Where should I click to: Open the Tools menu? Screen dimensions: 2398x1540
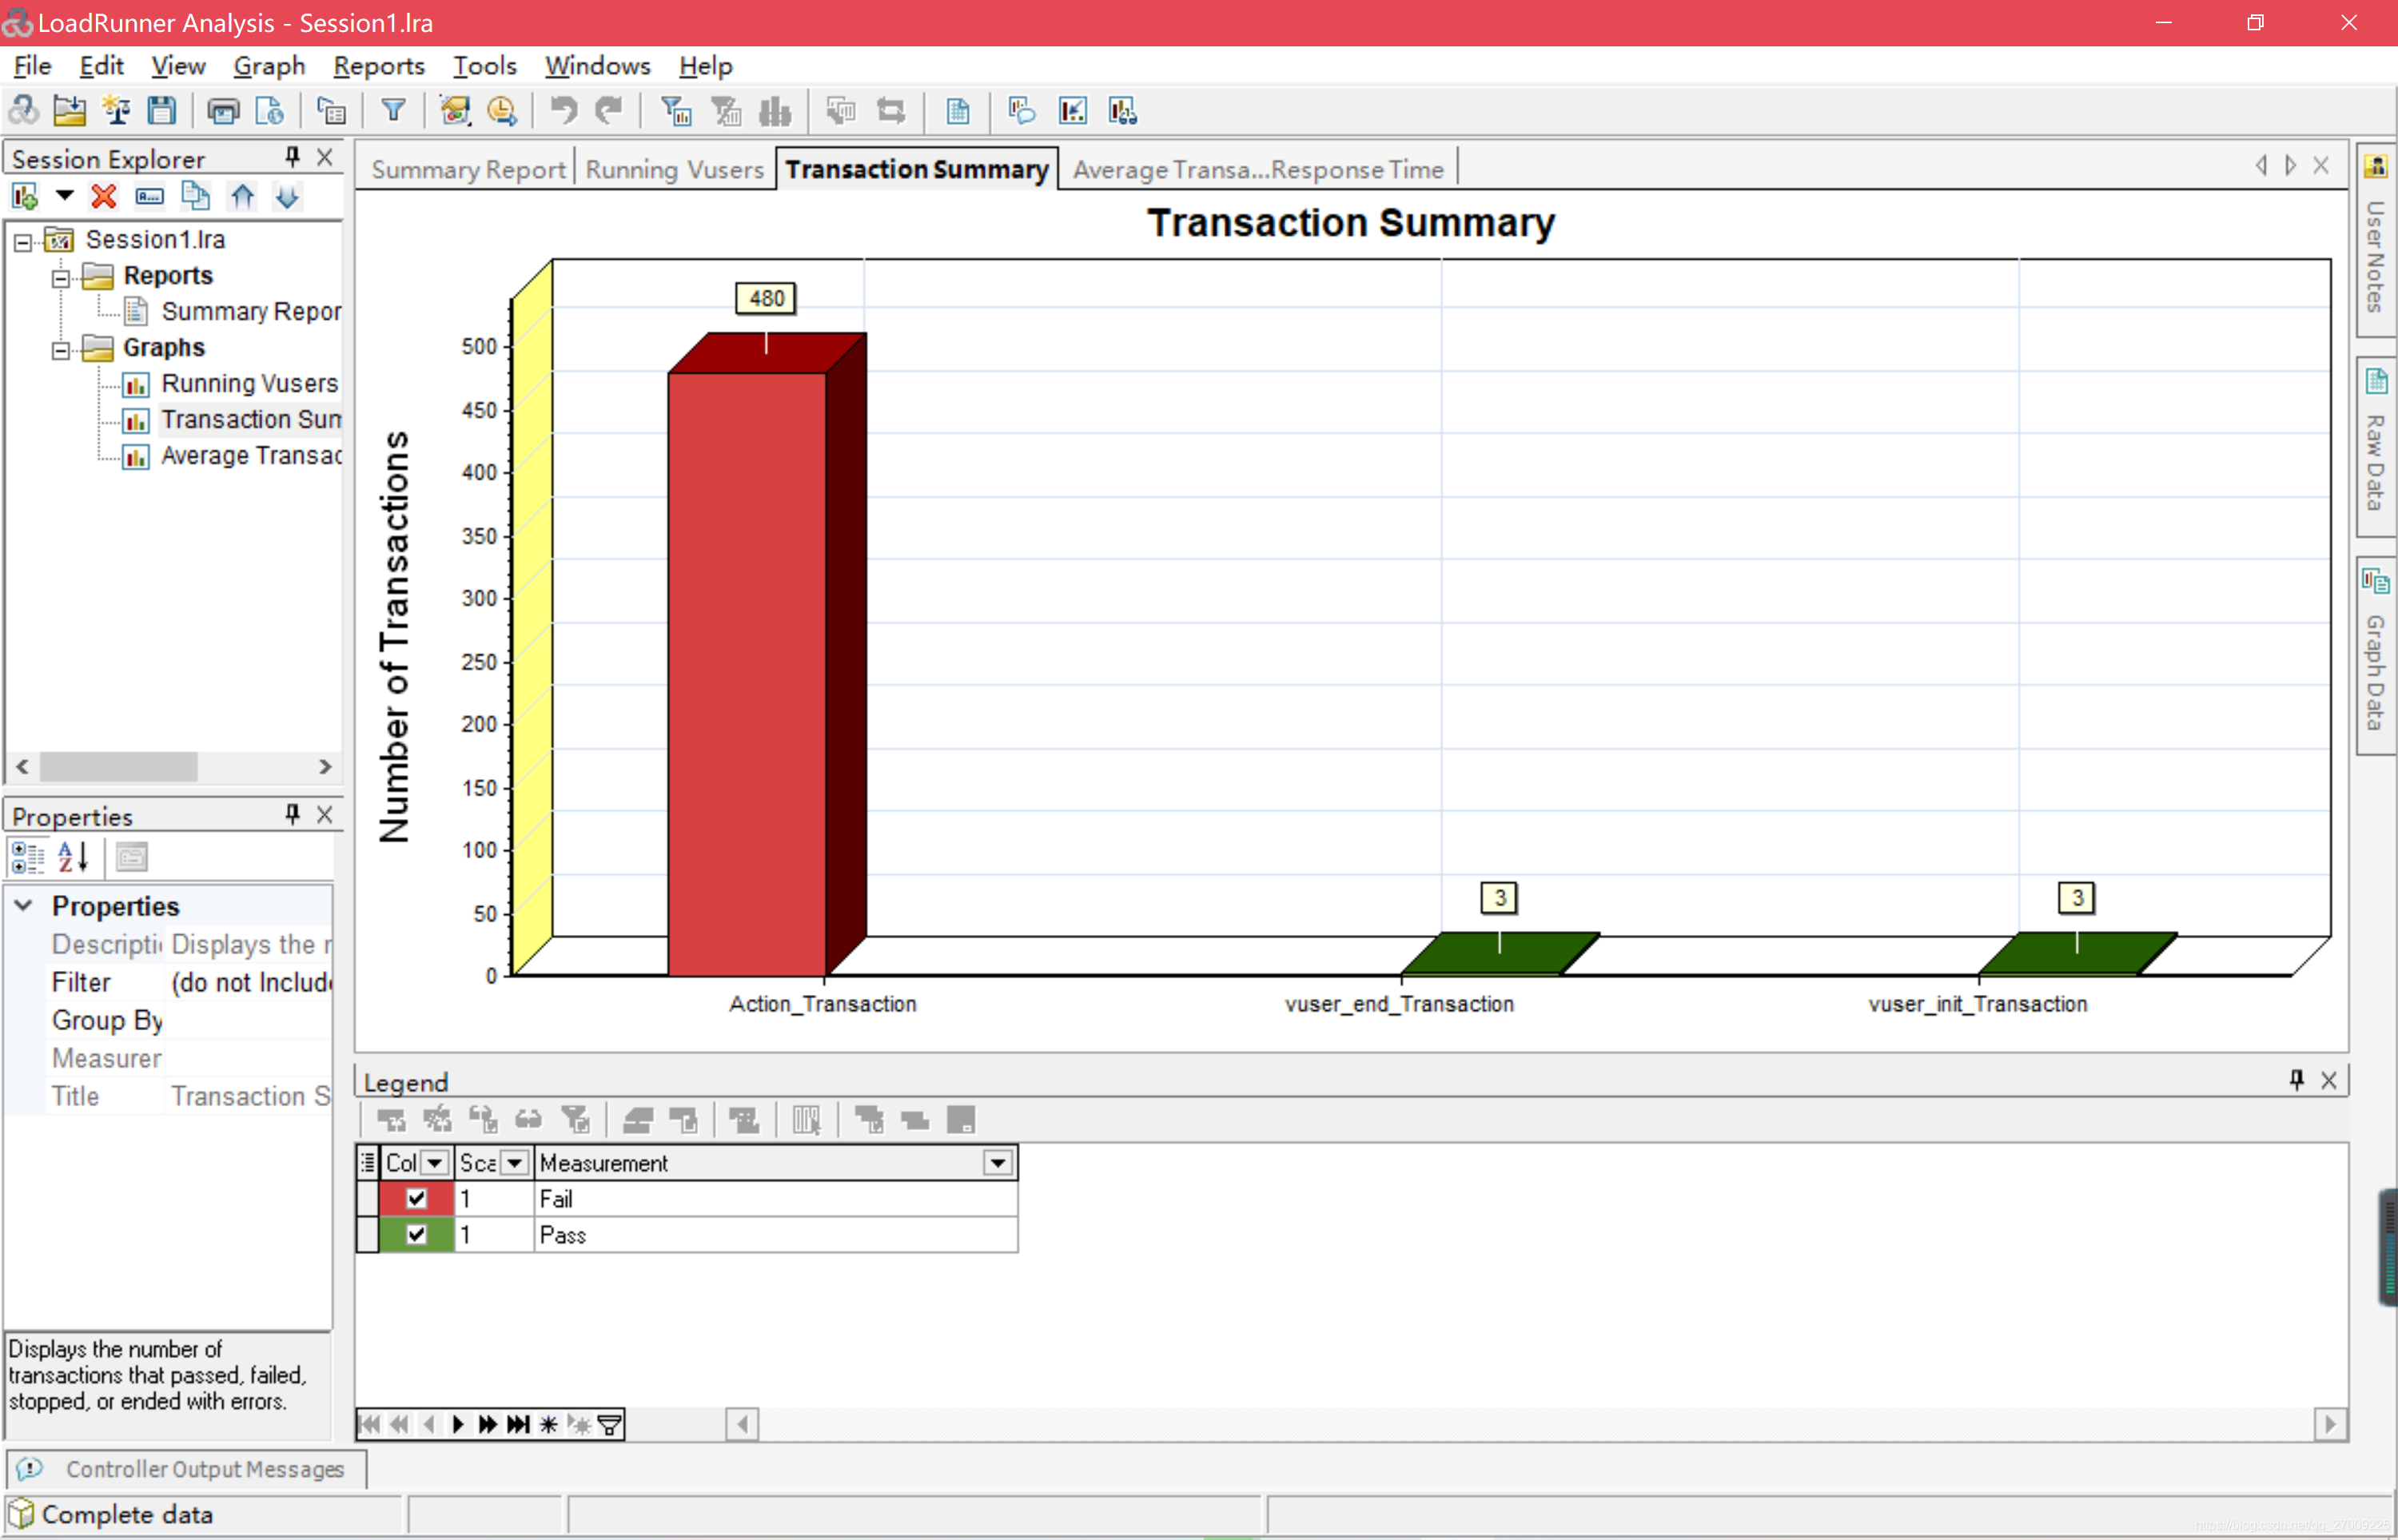click(x=484, y=65)
